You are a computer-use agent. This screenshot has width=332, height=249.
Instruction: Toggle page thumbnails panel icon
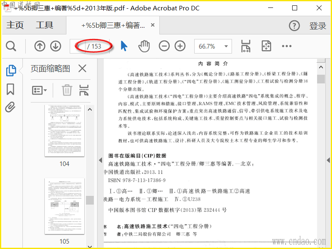coord(11,71)
